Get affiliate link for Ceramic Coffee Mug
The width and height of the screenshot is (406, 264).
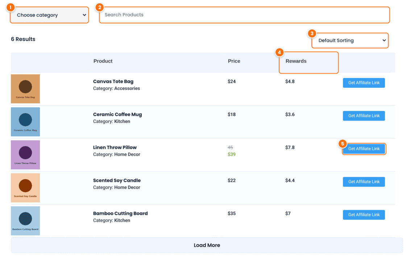(364, 116)
